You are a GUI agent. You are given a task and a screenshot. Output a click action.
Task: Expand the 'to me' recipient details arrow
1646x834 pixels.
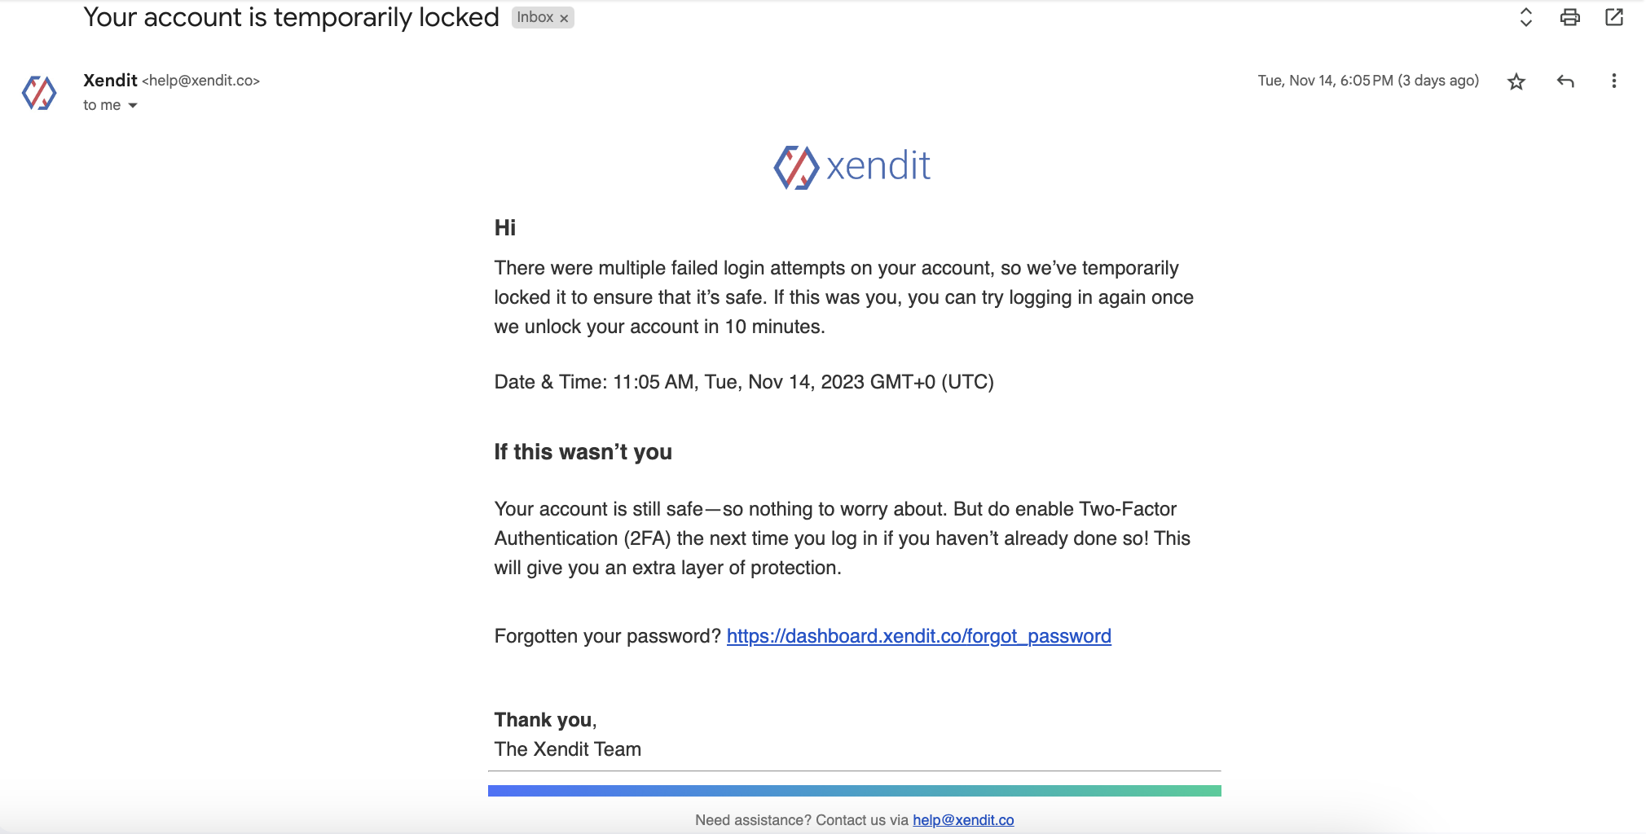click(133, 105)
